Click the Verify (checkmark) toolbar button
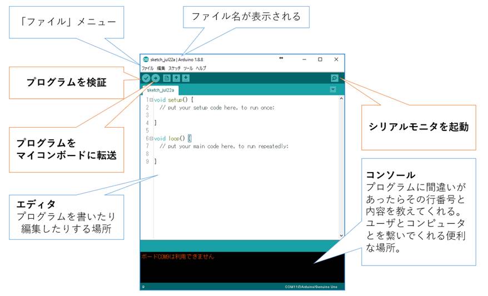488x296 pixels. click(146, 78)
